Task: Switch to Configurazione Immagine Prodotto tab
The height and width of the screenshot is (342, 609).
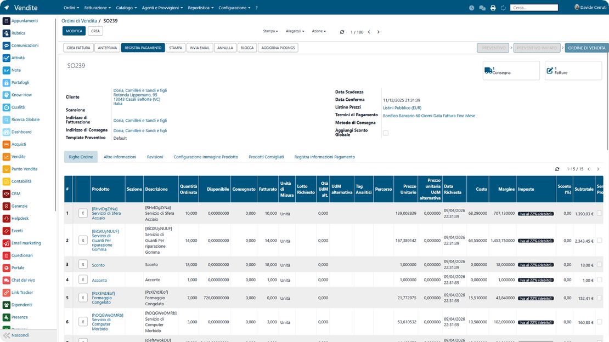Action: click(206, 157)
